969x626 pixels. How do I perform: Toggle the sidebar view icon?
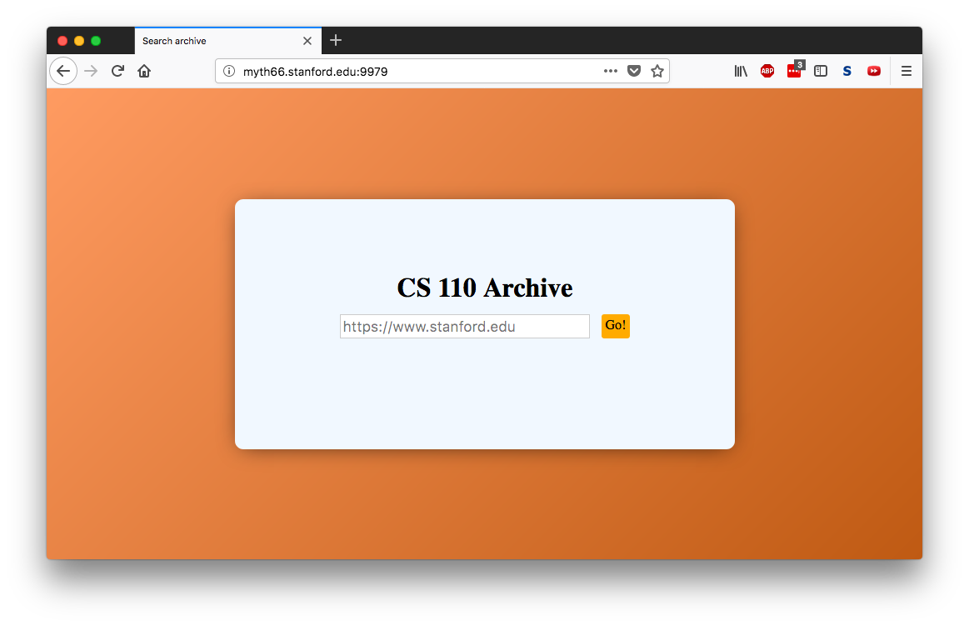821,71
